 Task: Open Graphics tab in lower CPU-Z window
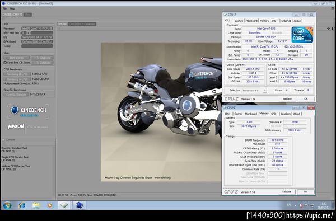pyautogui.click(x=286, y=114)
